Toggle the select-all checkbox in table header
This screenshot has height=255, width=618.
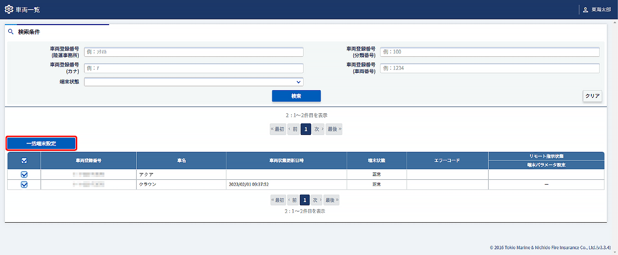pos(24,161)
